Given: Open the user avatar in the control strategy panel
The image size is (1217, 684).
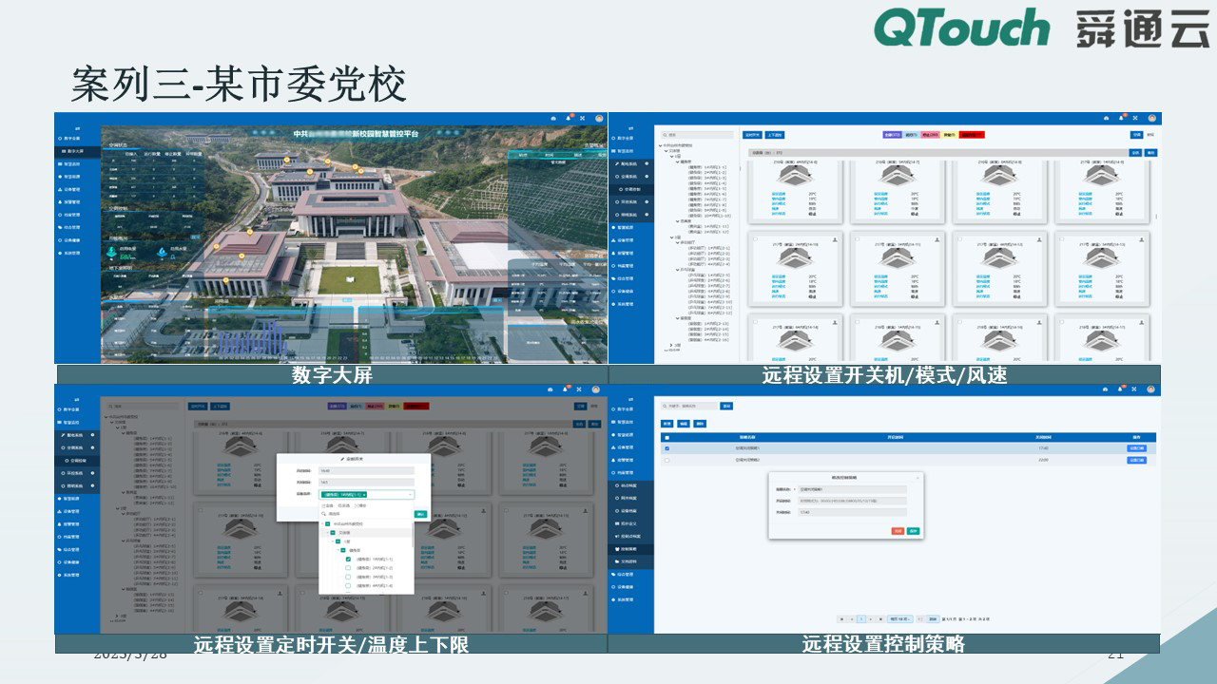Looking at the screenshot, I should pos(1151,389).
